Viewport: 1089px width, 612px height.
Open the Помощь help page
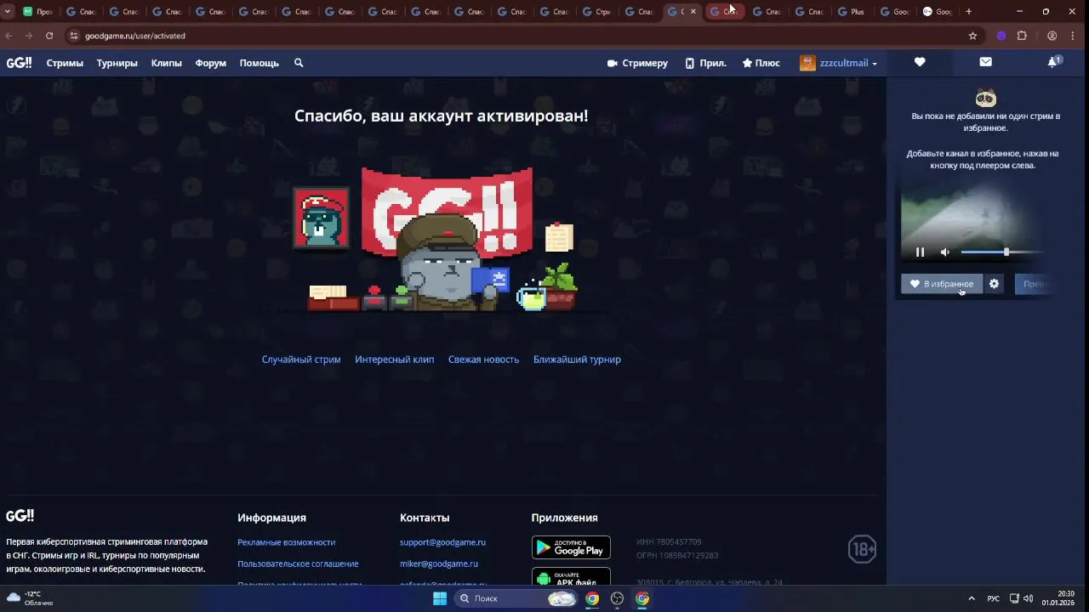coord(259,63)
